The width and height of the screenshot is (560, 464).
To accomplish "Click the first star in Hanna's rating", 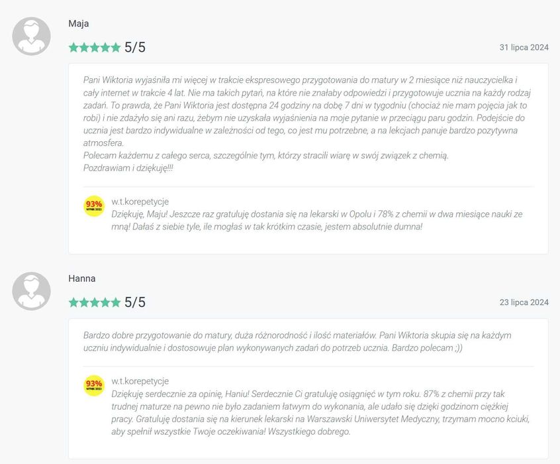I will click(73, 302).
